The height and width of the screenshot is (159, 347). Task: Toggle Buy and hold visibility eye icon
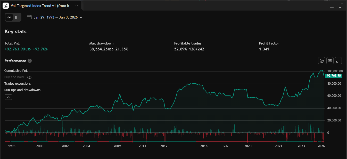(x=29, y=77)
